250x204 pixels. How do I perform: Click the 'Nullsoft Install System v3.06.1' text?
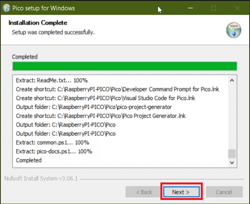pyautogui.click(x=41, y=178)
